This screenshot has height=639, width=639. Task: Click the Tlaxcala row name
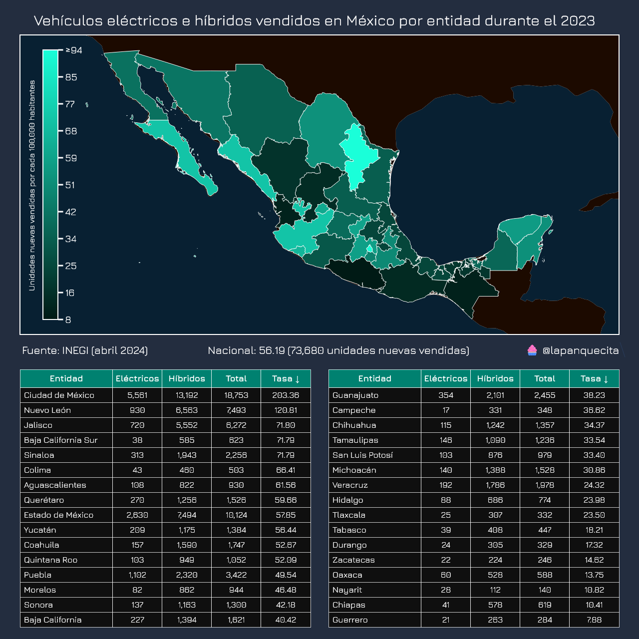pos(349,515)
